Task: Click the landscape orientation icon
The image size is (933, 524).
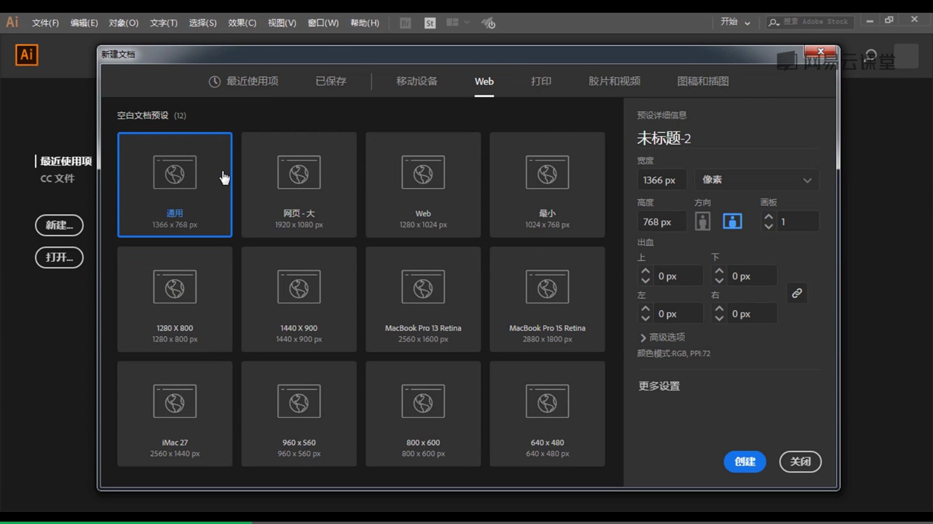Action: point(732,221)
